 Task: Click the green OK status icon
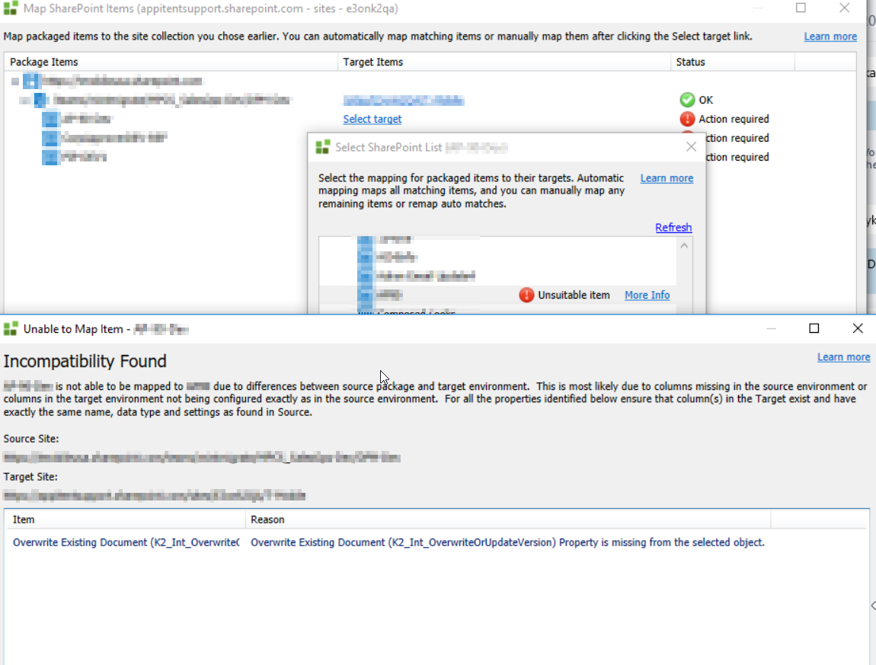687,100
